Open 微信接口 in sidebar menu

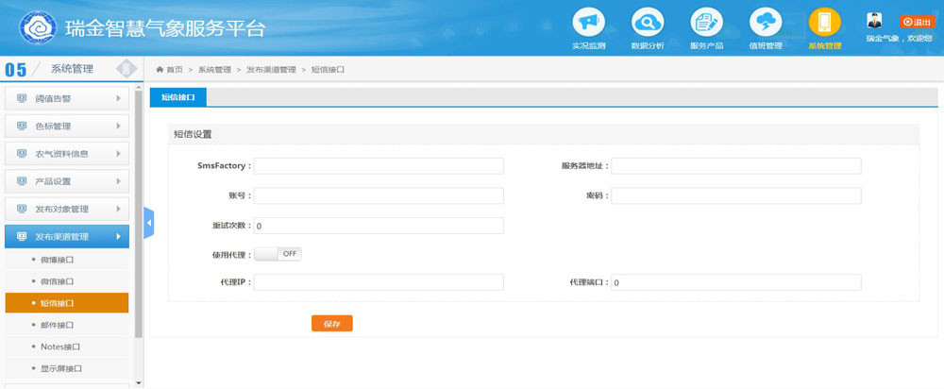point(57,281)
